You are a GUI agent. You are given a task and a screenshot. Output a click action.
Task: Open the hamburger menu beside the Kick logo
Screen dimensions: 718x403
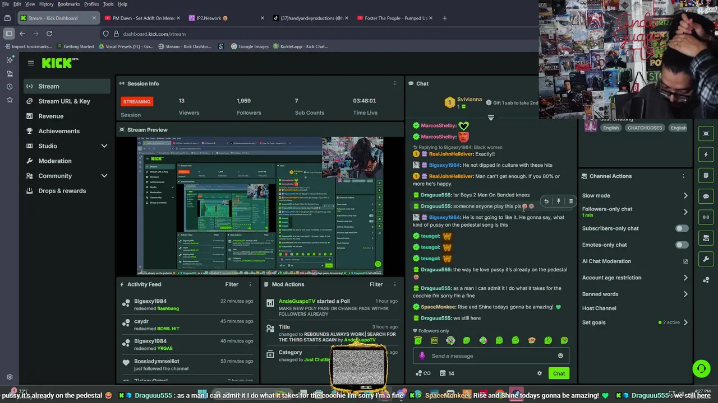coord(31,63)
